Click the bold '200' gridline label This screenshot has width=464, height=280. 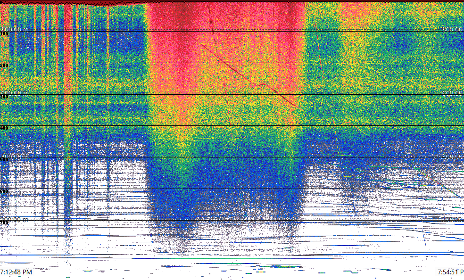point(4,65)
